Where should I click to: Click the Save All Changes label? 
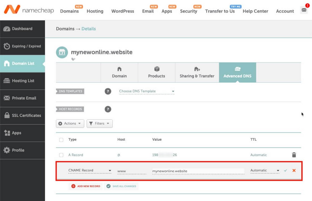coord(124,186)
